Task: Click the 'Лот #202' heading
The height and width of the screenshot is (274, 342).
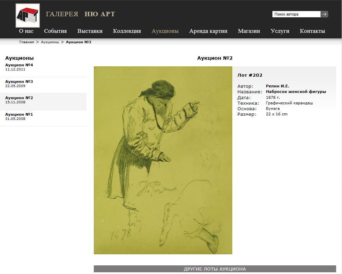Action: (250, 75)
